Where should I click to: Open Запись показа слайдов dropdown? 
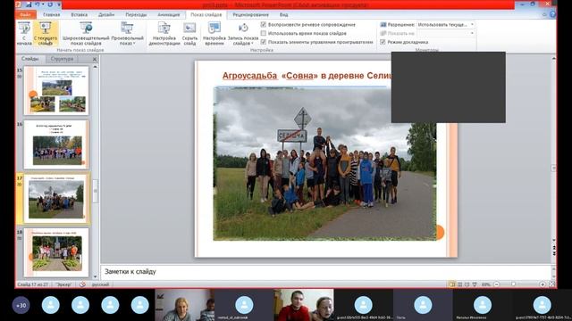[x=243, y=34]
